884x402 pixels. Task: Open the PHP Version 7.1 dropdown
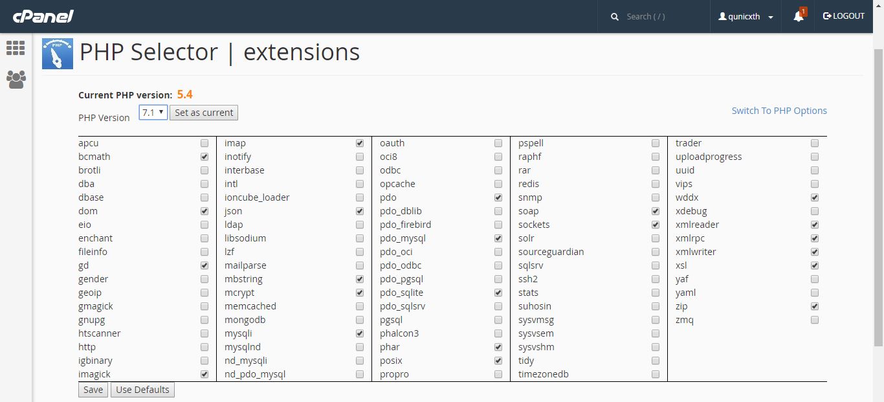point(153,113)
